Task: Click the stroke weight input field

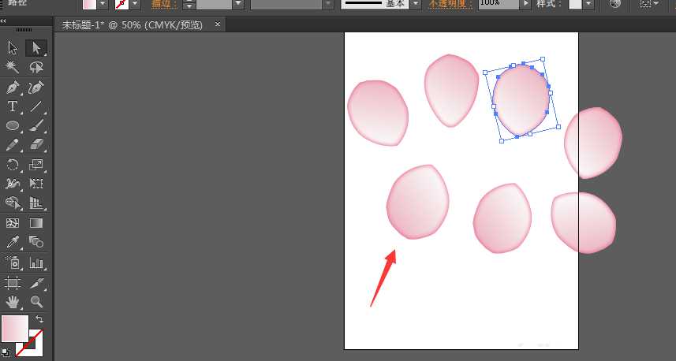Action: tap(215, 4)
